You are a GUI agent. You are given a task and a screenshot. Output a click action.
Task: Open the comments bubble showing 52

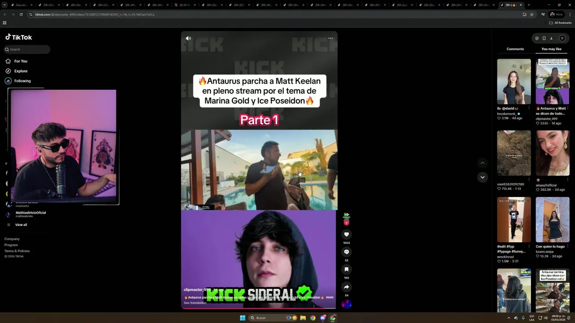[x=346, y=252]
